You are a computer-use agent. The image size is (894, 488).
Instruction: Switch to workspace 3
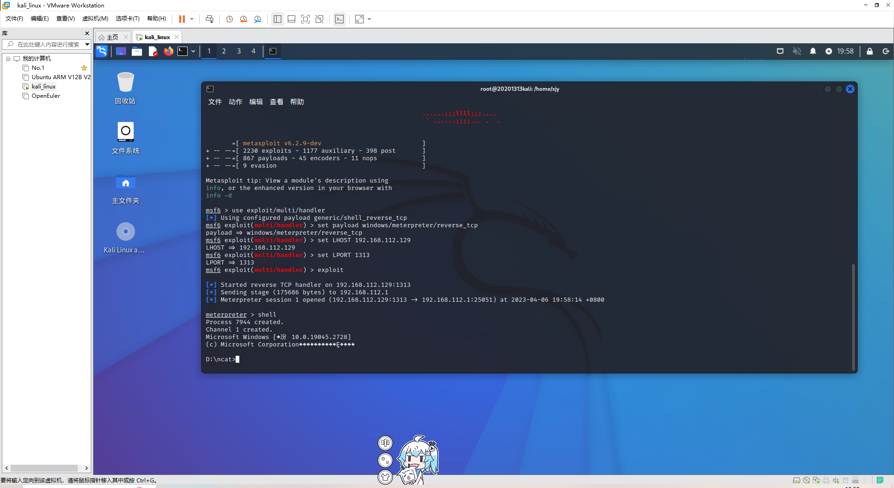[239, 51]
